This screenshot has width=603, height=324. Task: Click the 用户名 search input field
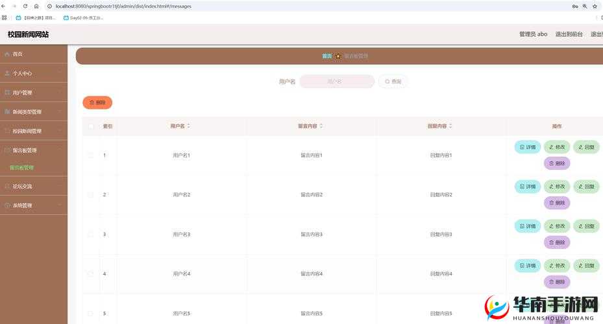point(336,82)
